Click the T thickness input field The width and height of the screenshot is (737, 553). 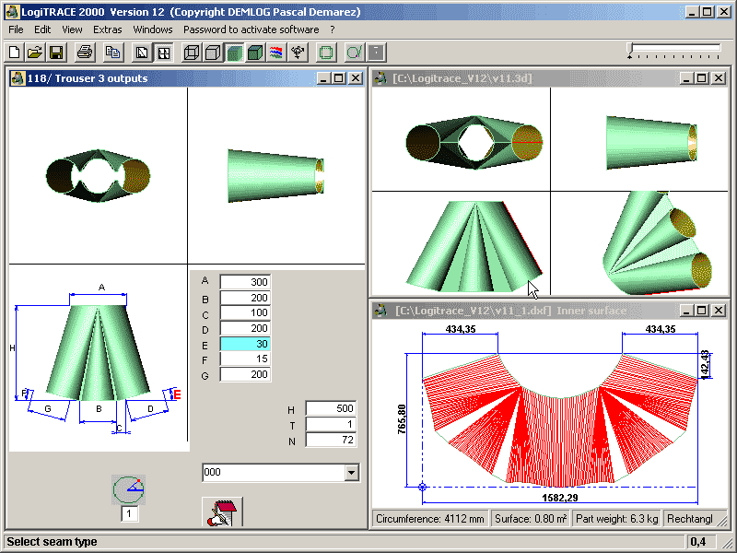coord(331,424)
